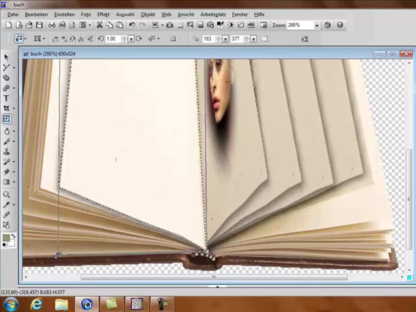
Task: Swap foreground and background colors
Action: click(13, 236)
